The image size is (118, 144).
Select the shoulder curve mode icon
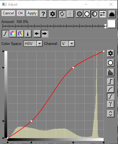point(111,89)
